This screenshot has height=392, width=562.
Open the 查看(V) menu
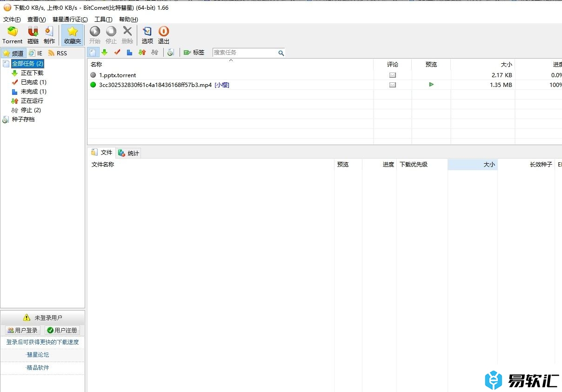pos(37,20)
